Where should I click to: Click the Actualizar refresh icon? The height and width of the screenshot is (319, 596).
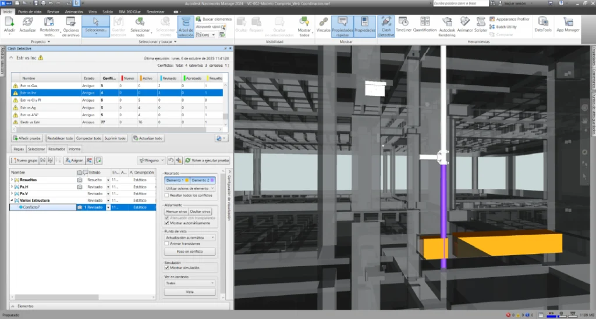click(27, 23)
